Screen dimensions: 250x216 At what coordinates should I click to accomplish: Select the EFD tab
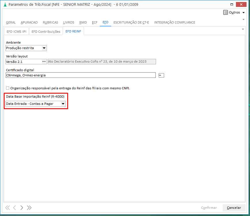point(105,22)
